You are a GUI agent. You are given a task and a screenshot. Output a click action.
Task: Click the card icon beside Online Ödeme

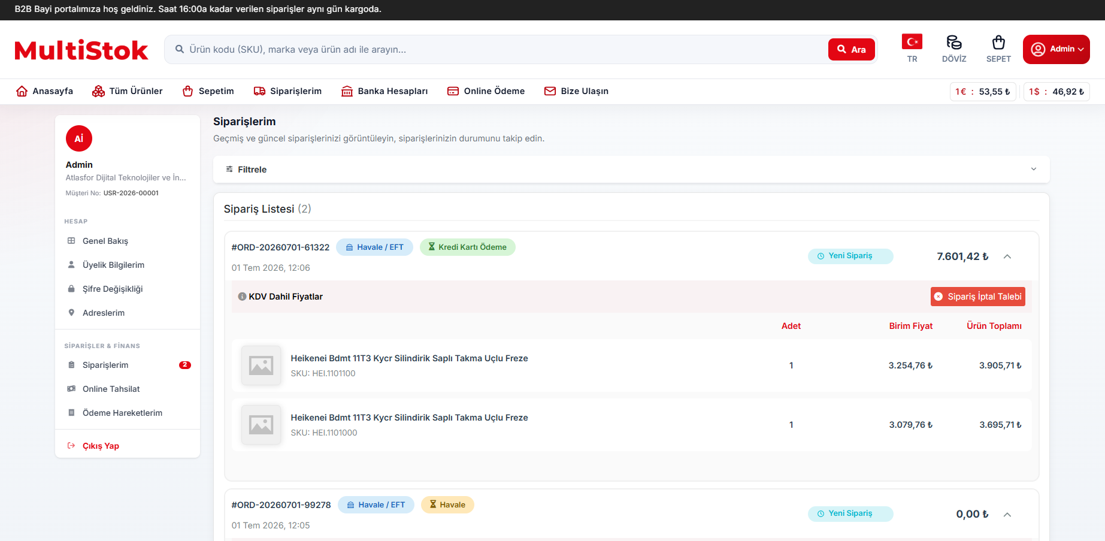coord(453,91)
